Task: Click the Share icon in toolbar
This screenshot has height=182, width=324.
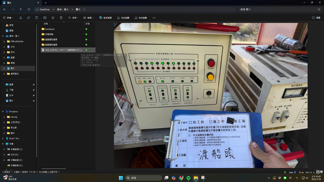Action: tap(52, 18)
